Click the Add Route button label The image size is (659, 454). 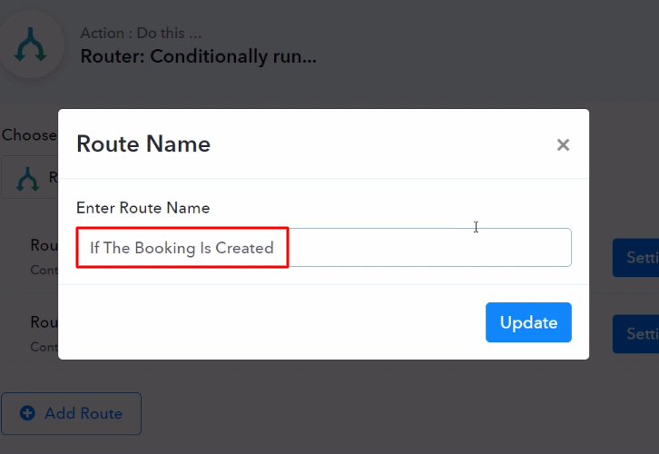coord(84,414)
